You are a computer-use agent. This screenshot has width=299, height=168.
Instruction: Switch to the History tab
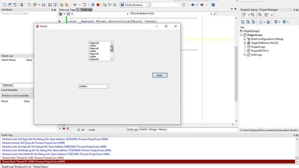(x=163, y=129)
